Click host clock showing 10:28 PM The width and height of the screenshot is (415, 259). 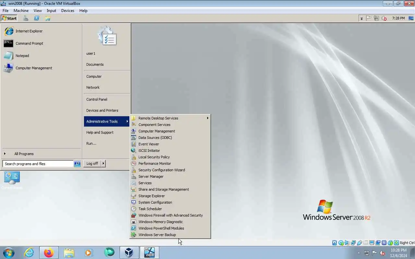(399, 253)
